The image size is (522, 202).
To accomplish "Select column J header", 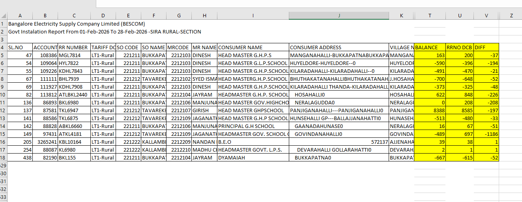I will [339, 16].
